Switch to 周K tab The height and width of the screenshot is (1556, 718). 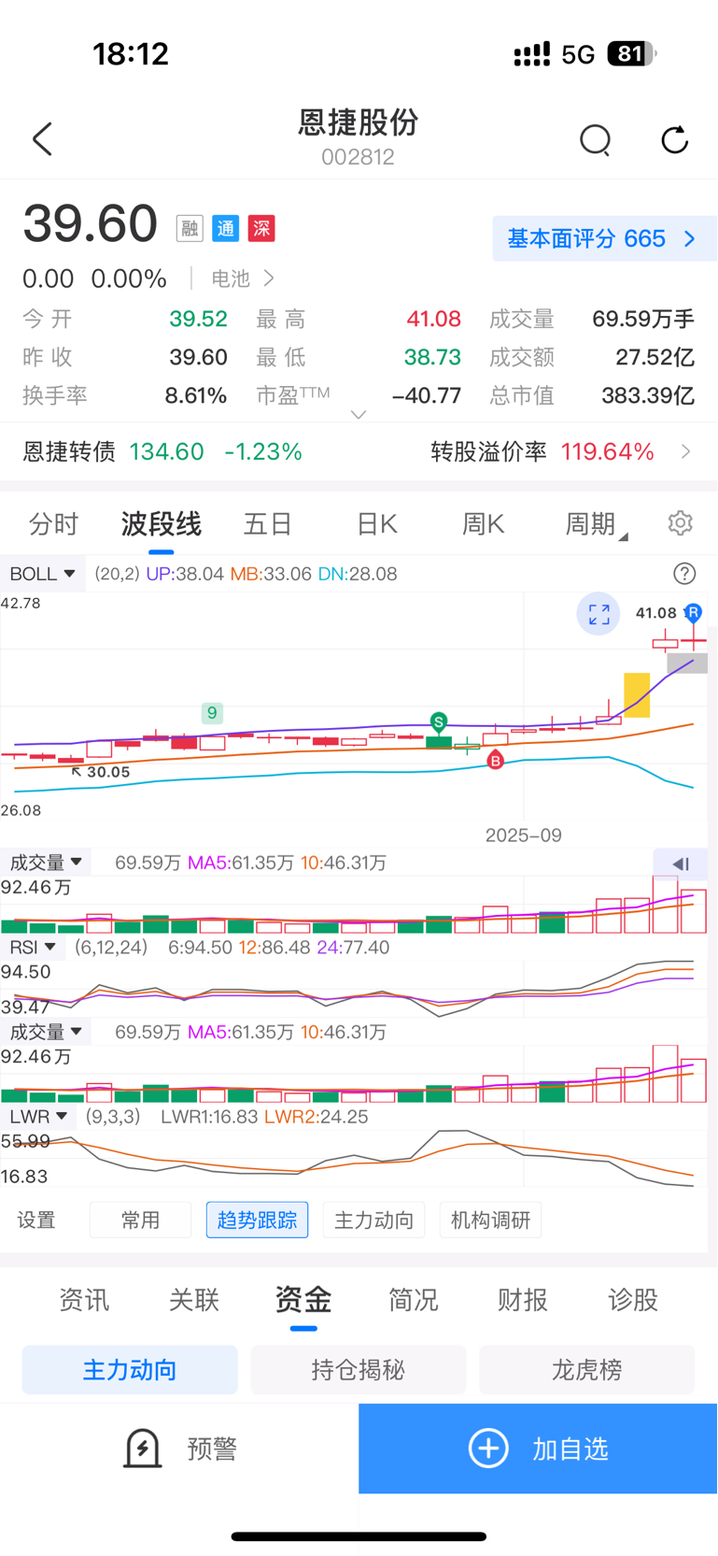click(484, 523)
